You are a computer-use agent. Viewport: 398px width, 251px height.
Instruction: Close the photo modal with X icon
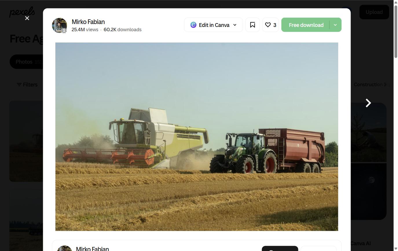tap(27, 18)
